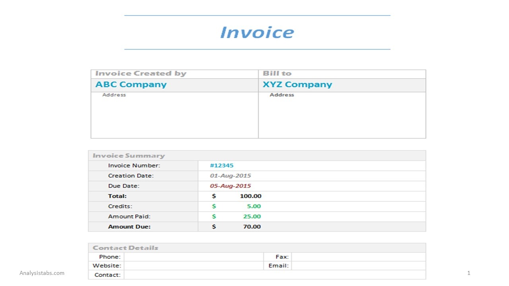
Task: Select the Invoice Number label
Action: click(x=134, y=166)
